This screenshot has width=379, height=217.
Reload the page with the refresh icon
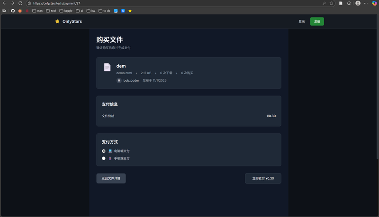[20, 3]
